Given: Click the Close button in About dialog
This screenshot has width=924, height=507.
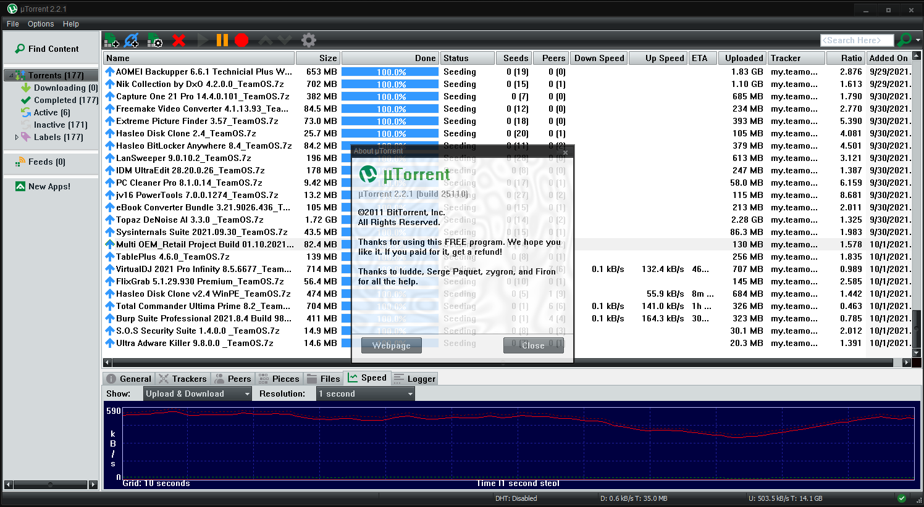Looking at the screenshot, I should 534,345.
